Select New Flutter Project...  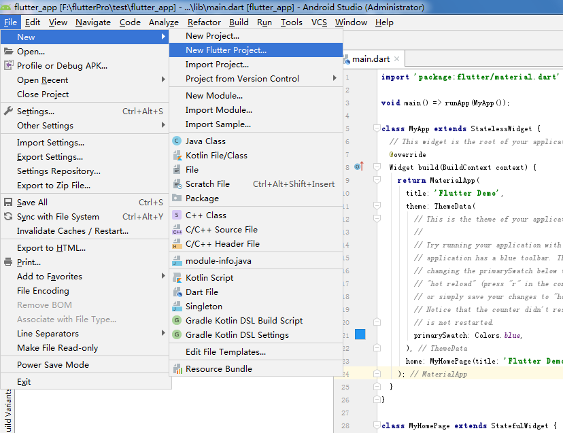(256, 50)
